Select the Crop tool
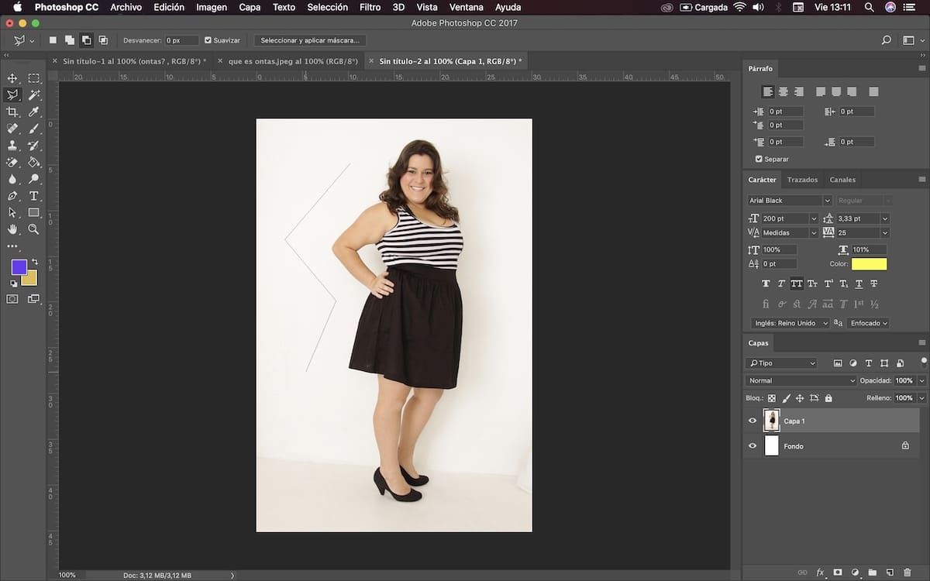The image size is (930, 581). pos(12,112)
